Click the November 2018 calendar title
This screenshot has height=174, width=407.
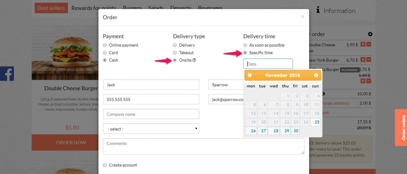pos(283,76)
